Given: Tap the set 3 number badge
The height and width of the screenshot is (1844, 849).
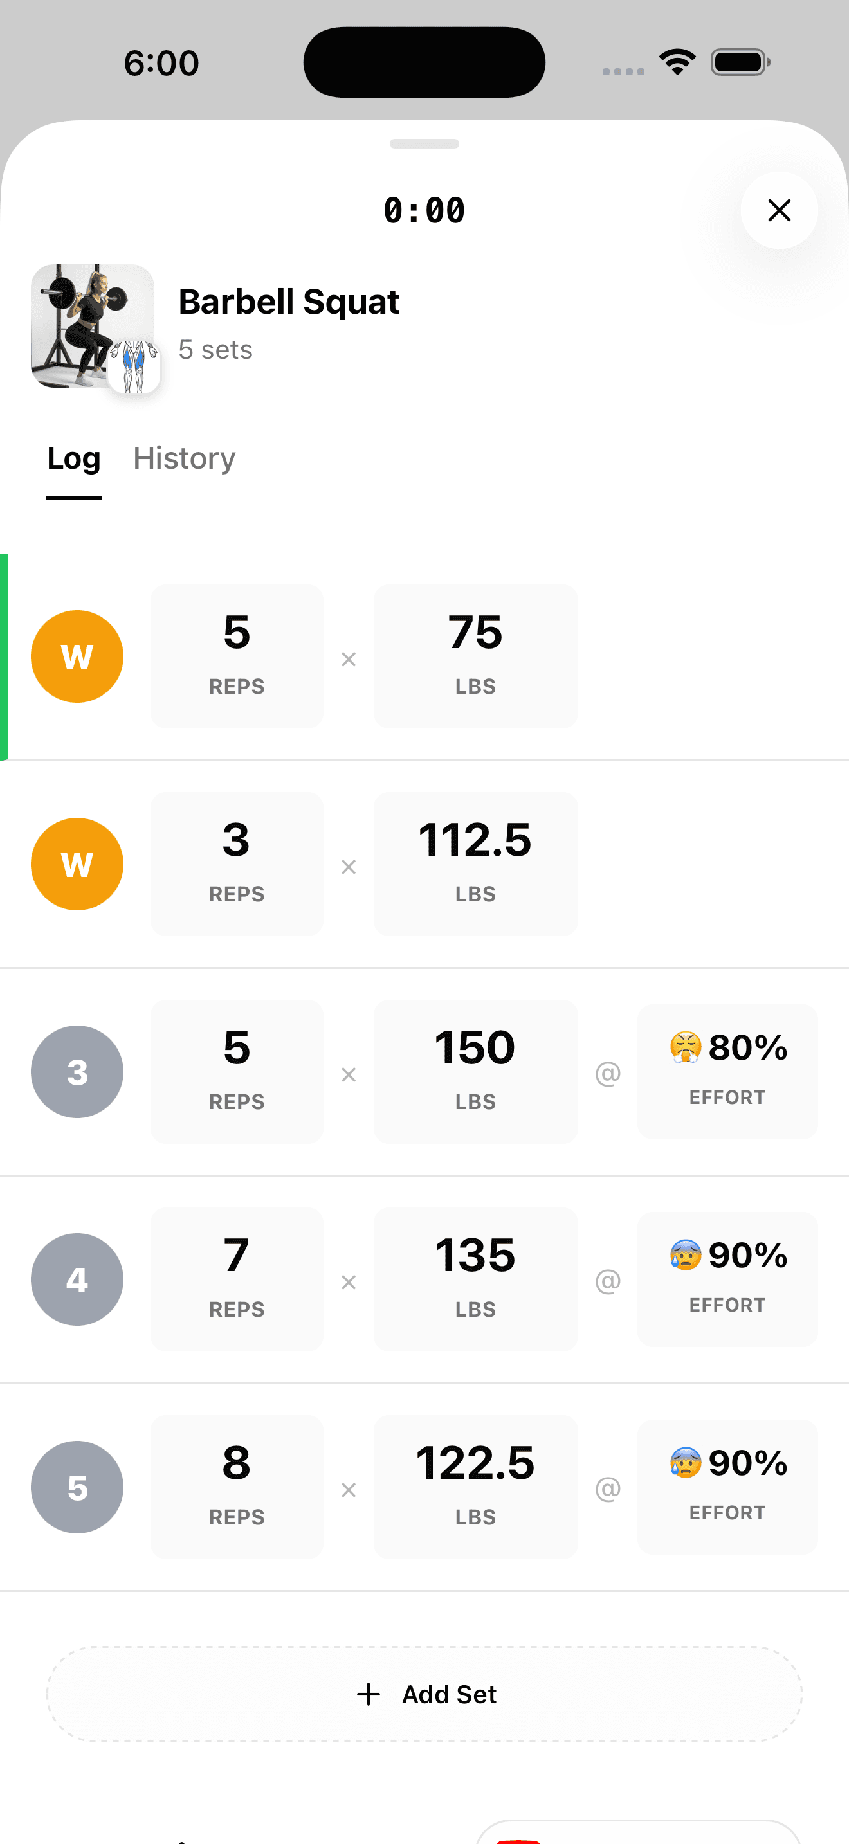Looking at the screenshot, I should (77, 1072).
